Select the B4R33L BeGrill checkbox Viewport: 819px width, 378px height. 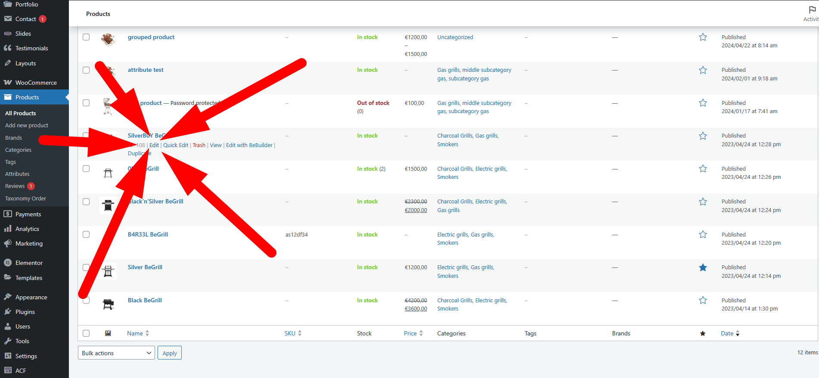[86, 234]
